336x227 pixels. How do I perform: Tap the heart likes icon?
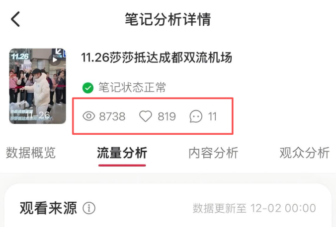click(x=146, y=116)
